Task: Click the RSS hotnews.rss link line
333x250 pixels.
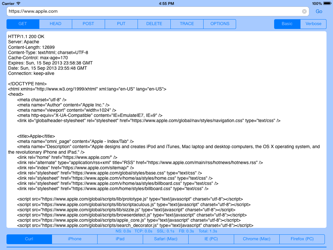Action: click(140, 163)
